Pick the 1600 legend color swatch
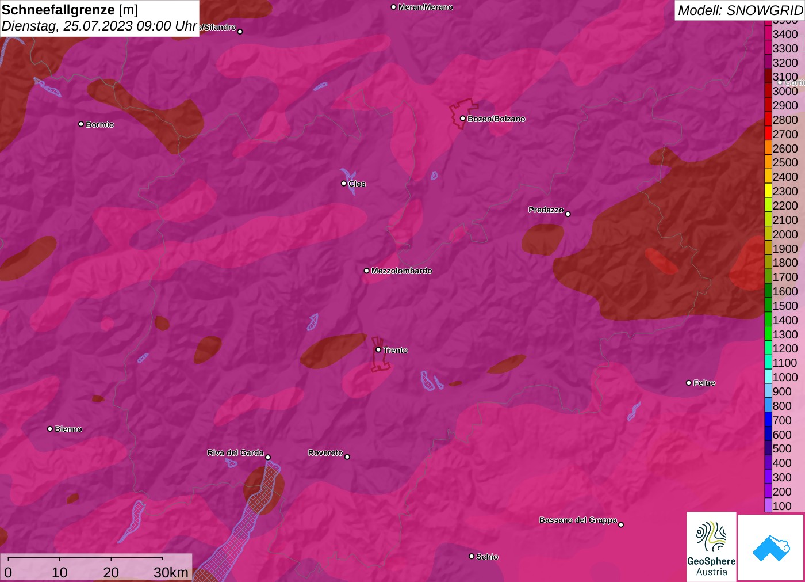Image resolution: width=805 pixels, height=582 pixels. pyautogui.click(x=768, y=291)
